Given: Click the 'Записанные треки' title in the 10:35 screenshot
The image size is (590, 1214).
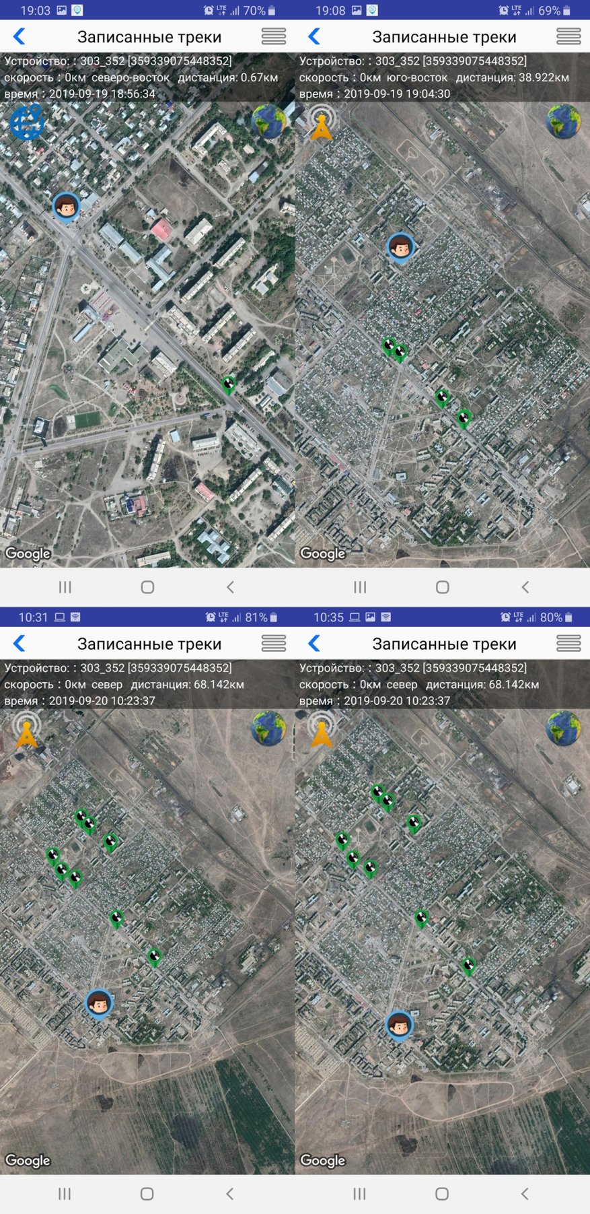Looking at the screenshot, I should click(444, 644).
